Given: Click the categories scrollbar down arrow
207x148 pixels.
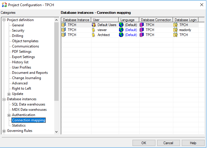Looking at the screenshot, I should (57, 132).
